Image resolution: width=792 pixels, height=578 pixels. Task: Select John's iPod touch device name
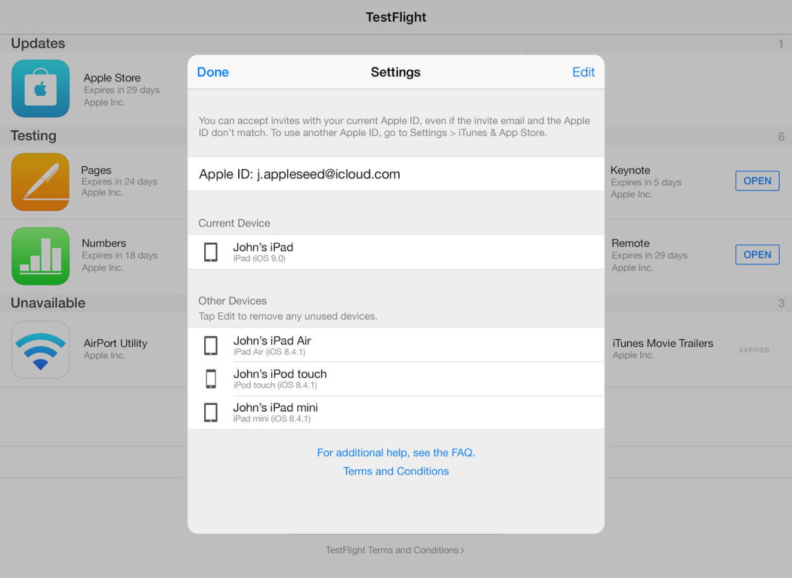tap(280, 374)
